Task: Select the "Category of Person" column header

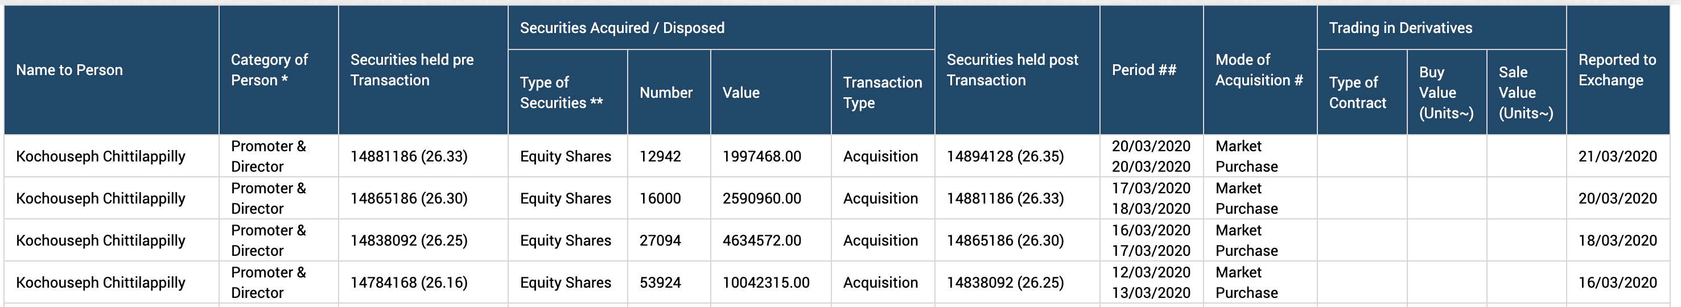Action: click(269, 70)
